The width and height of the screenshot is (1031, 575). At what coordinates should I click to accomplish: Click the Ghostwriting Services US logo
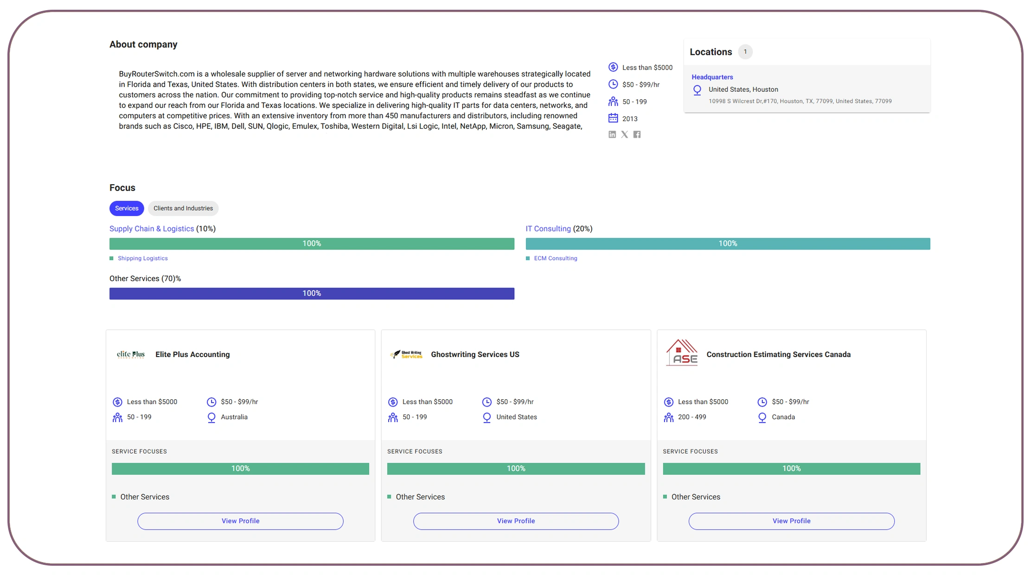click(406, 355)
